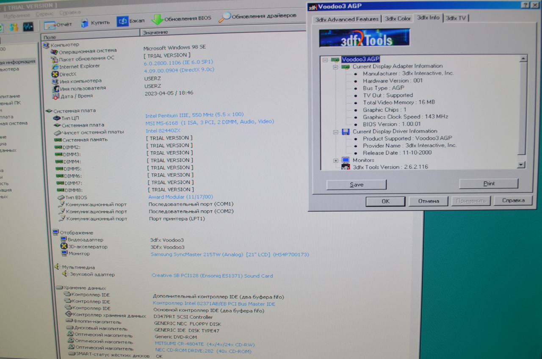Select 'Graphics Clock Speed : 143 MHz' line
542x359 pixels.
pos(405,117)
